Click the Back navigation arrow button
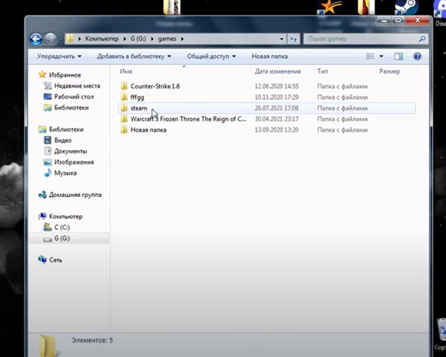 [x=36, y=39]
